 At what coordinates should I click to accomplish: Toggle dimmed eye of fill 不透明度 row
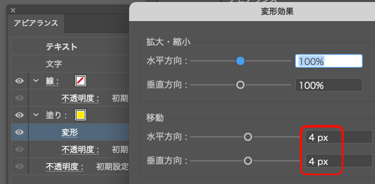coord(19,150)
